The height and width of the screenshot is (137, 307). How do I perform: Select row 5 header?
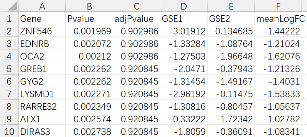coord(9,70)
